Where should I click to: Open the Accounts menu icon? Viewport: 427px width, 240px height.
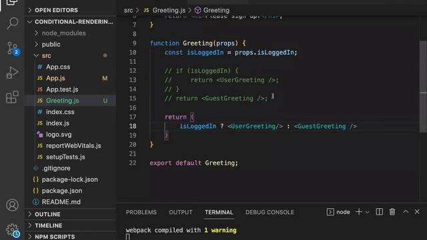12,205
